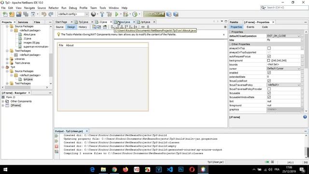Viewport: 309px width, 174px height.
Task: Switch to the tp4.java editor tab
Action: click(146, 22)
